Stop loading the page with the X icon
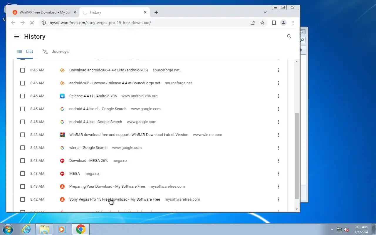The height and width of the screenshot is (235, 376). pos(32,23)
